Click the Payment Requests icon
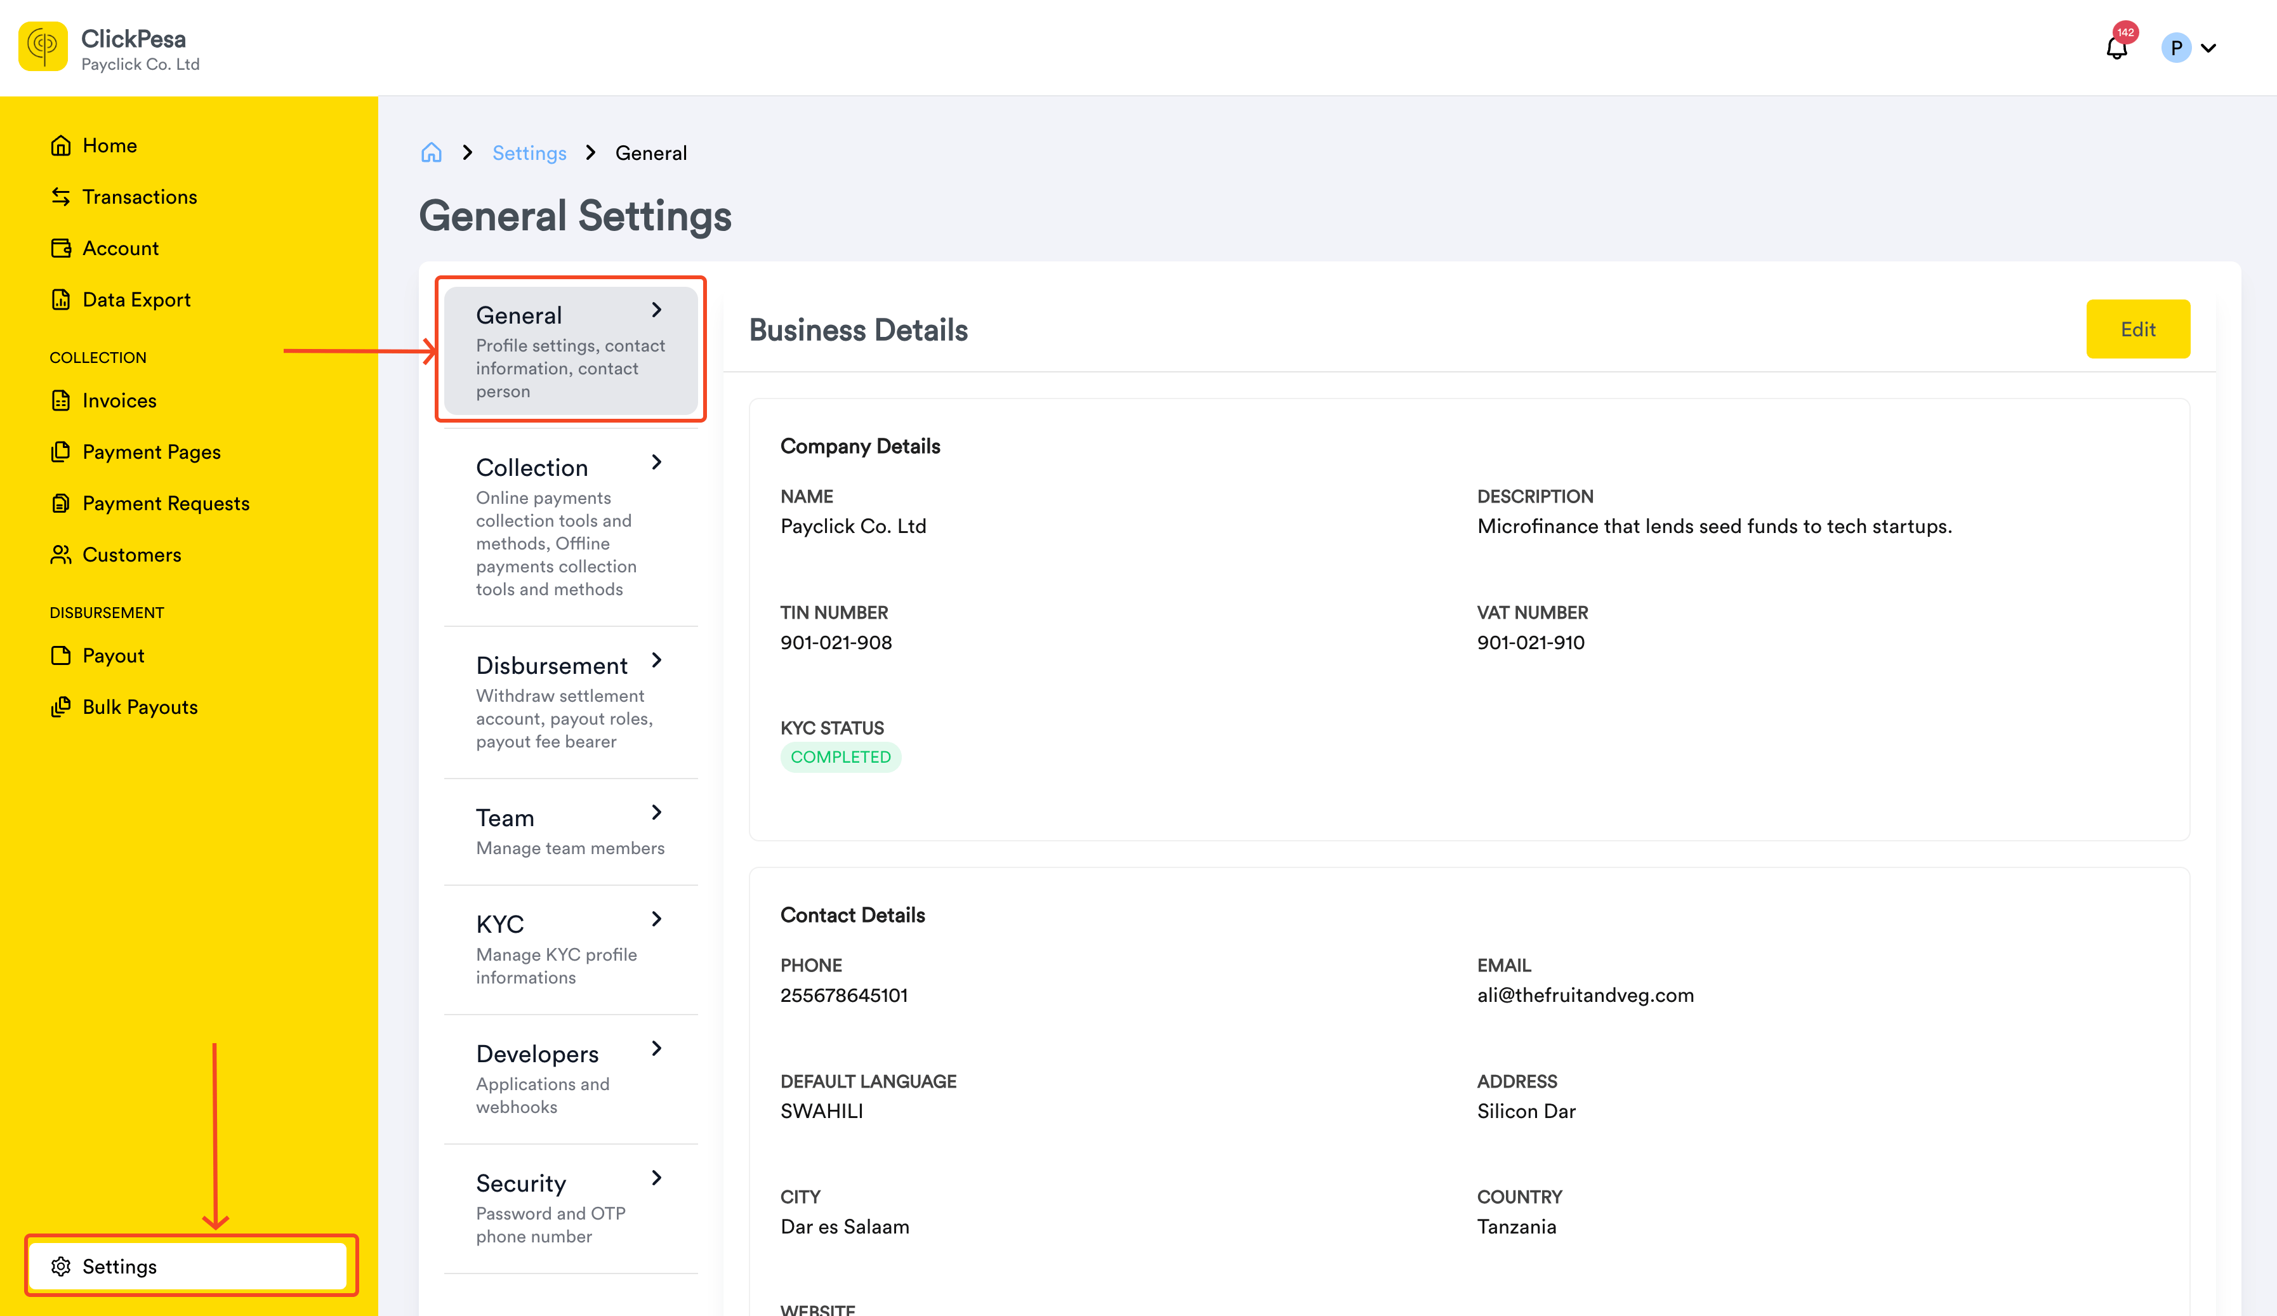This screenshot has height=1316, width=2277. pyautogui.click(x=60, y=503)
